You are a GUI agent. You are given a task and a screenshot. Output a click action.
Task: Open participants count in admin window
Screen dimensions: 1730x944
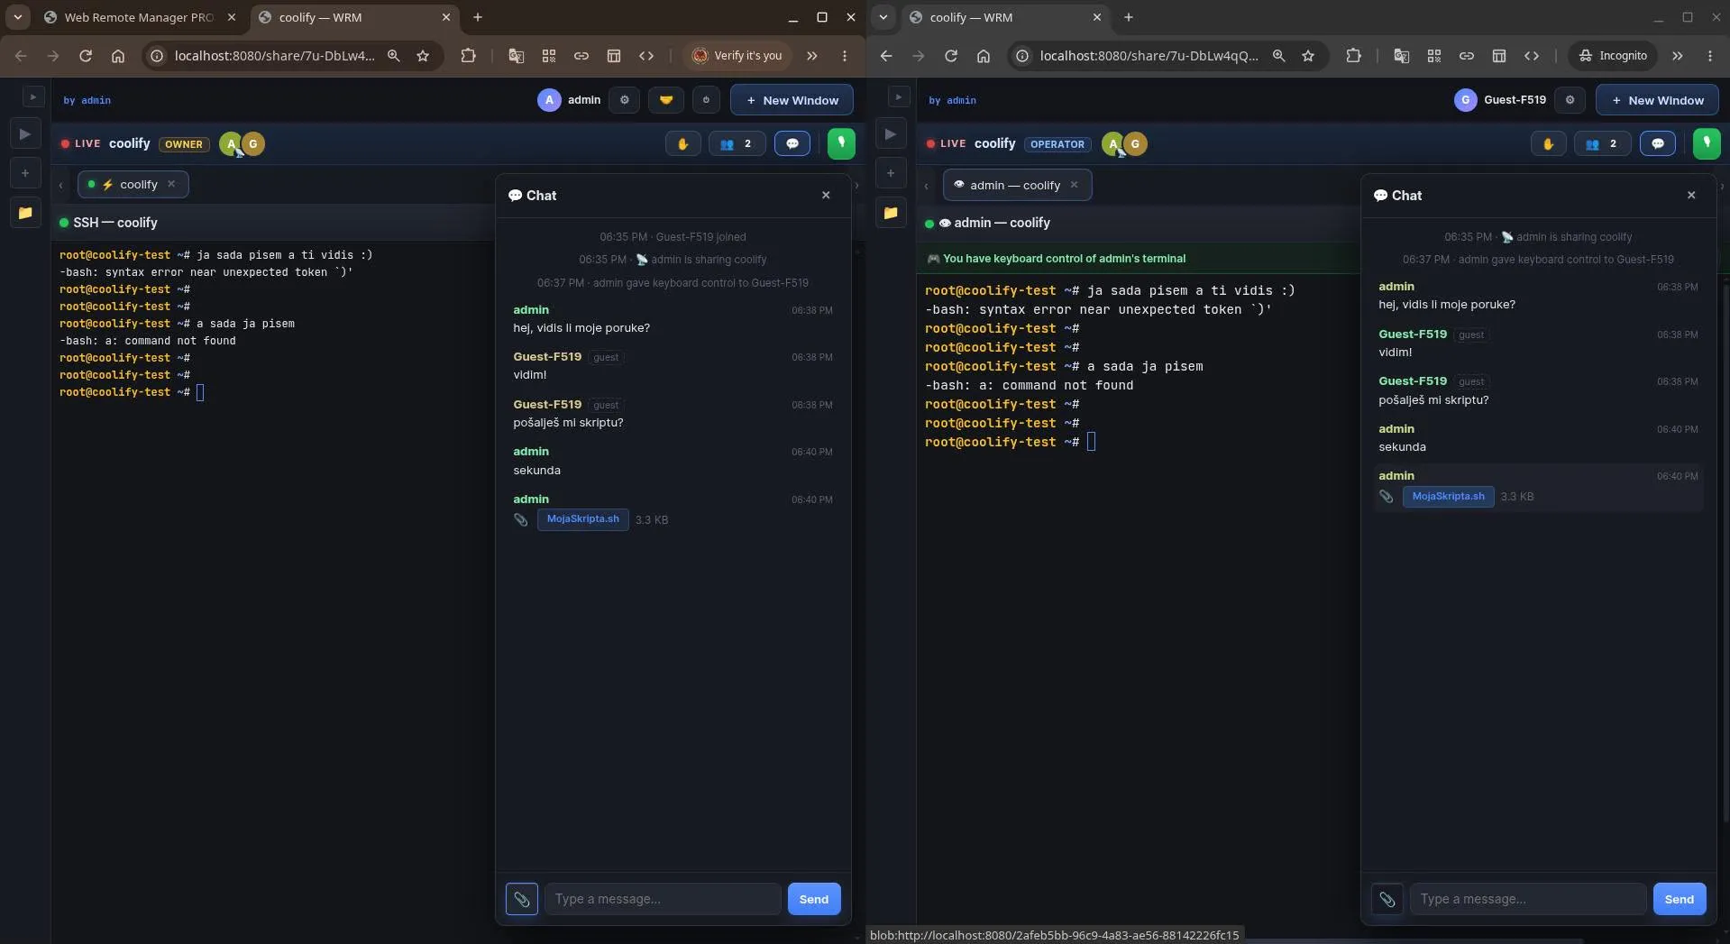coord(737,143)
